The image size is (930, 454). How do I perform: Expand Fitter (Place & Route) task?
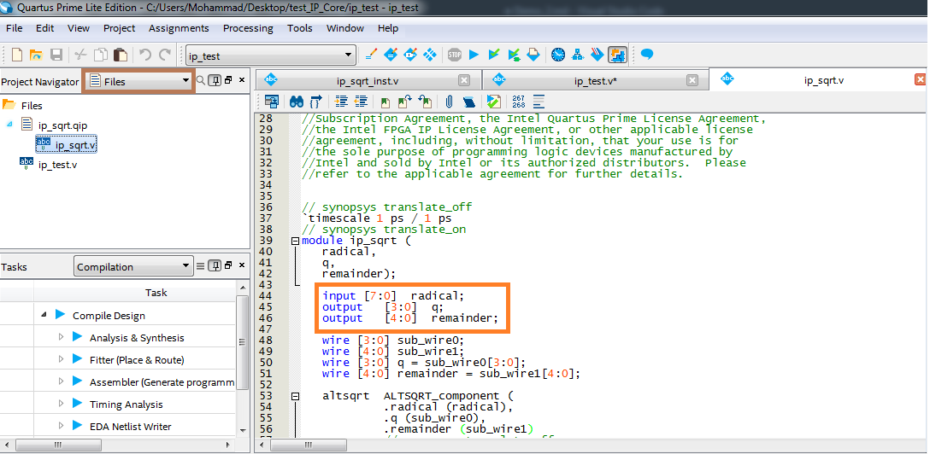(x=61, y=359)
